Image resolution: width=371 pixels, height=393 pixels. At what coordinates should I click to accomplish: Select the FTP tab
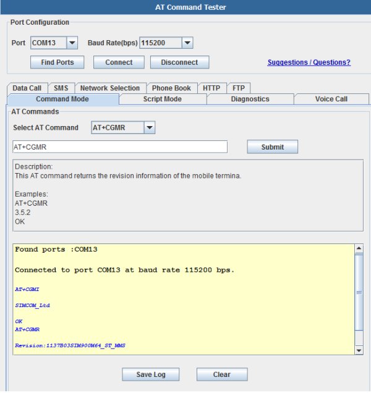pyautogui.click(x=238, y=88)
